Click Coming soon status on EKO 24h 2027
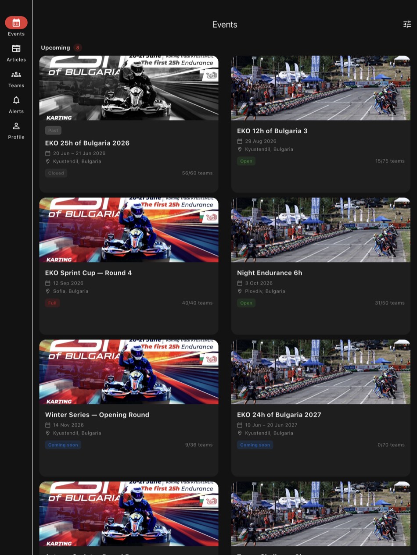 (x=255, y=445)
